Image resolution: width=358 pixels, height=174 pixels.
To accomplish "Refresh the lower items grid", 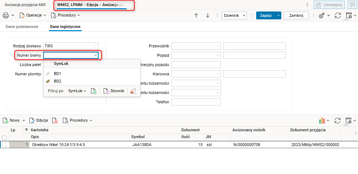I will (338, 121).
